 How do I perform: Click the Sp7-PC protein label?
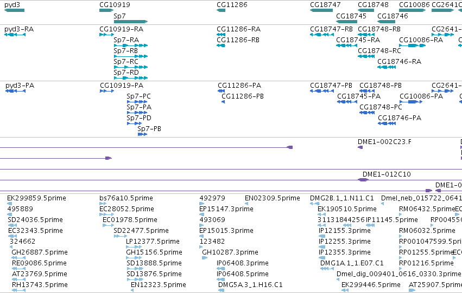[138, 96]
